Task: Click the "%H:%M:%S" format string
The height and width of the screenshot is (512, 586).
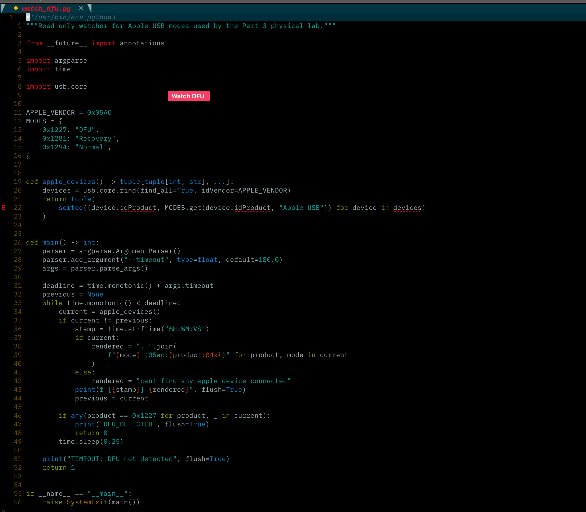Action: (185, 329)
